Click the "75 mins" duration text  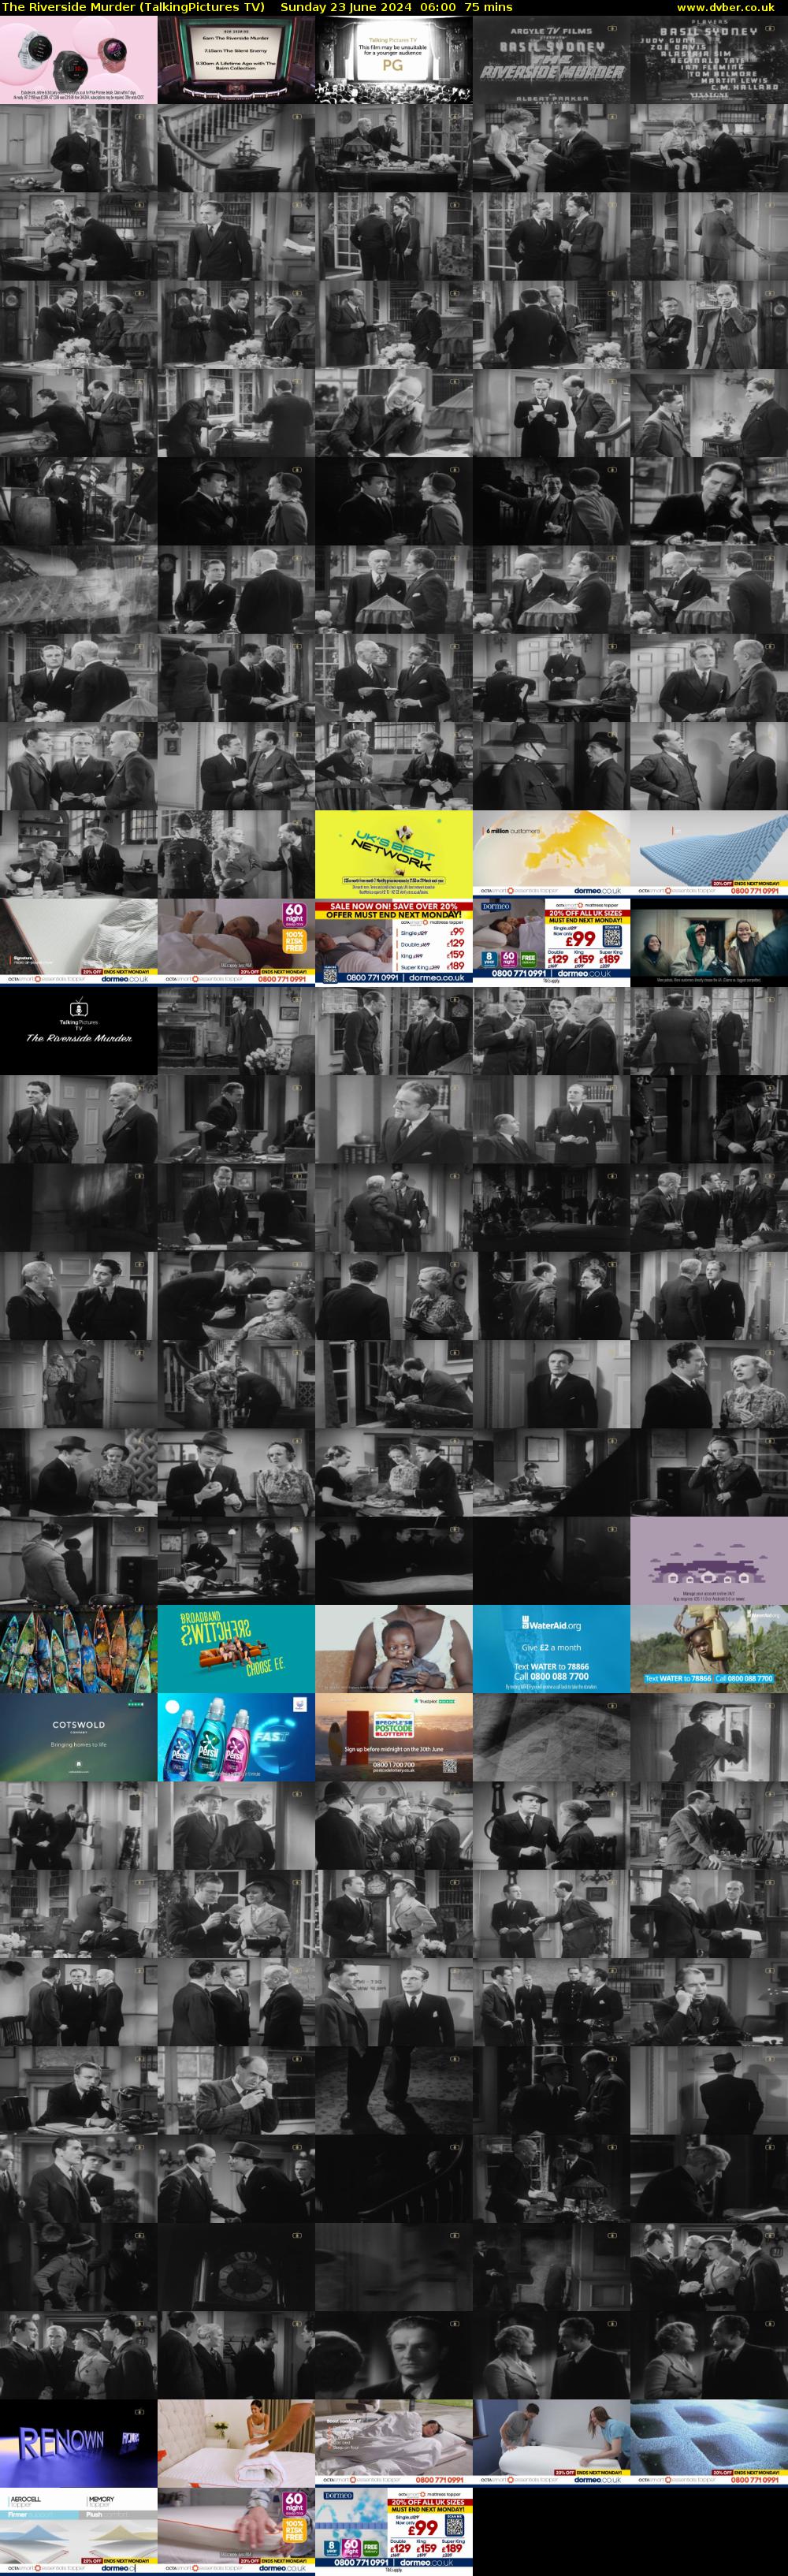click(489, 7)
